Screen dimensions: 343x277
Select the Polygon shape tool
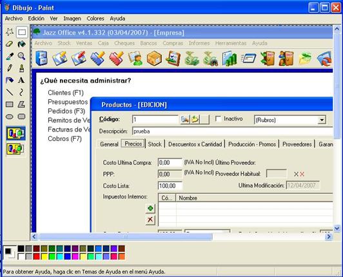[x=21, y=104]
